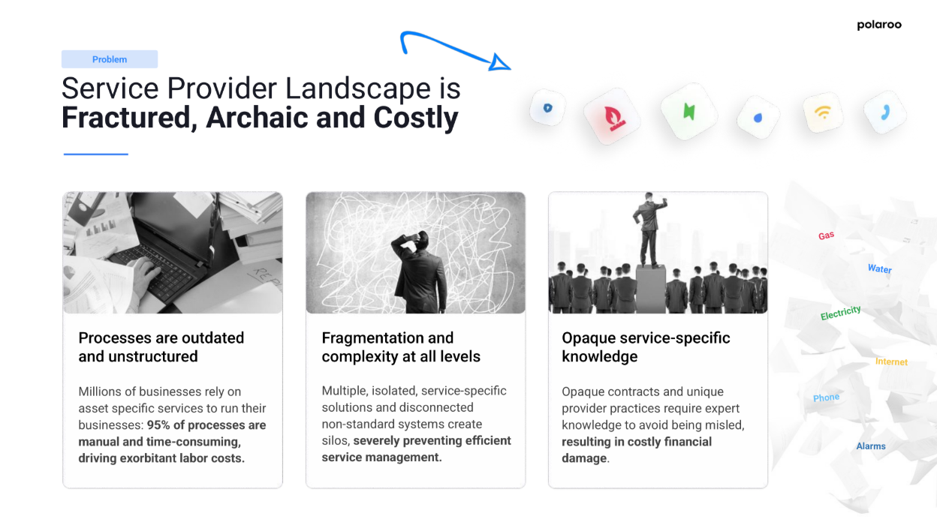
Task: Click the blue phone handset icon
Action: (x=885, y=112)
